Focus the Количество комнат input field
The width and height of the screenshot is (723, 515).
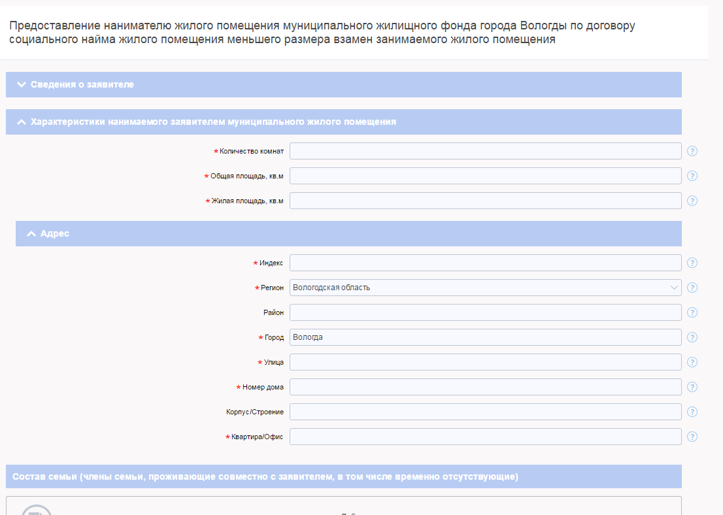click(485, 151)
